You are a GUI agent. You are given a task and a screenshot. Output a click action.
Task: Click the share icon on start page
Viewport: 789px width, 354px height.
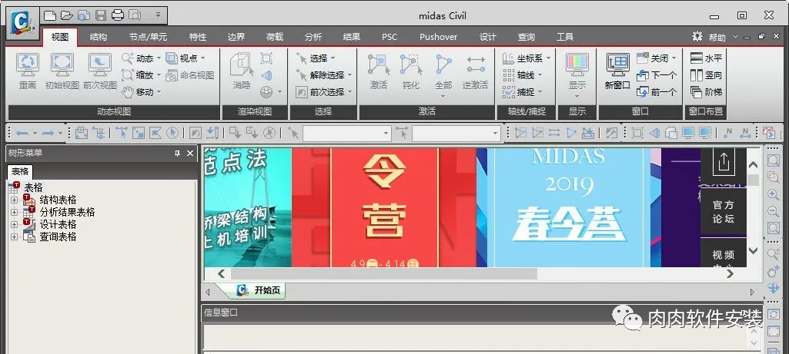(x=724, y=162)
